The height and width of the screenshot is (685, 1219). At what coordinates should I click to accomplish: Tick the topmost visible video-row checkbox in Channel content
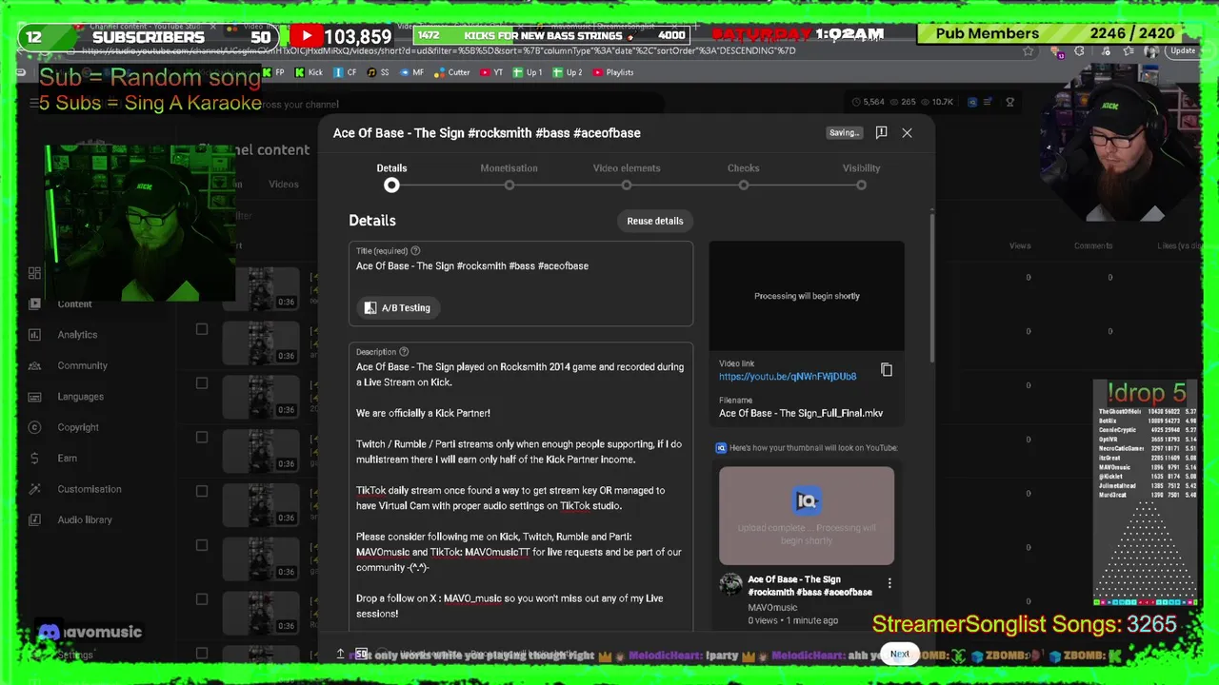201,329
